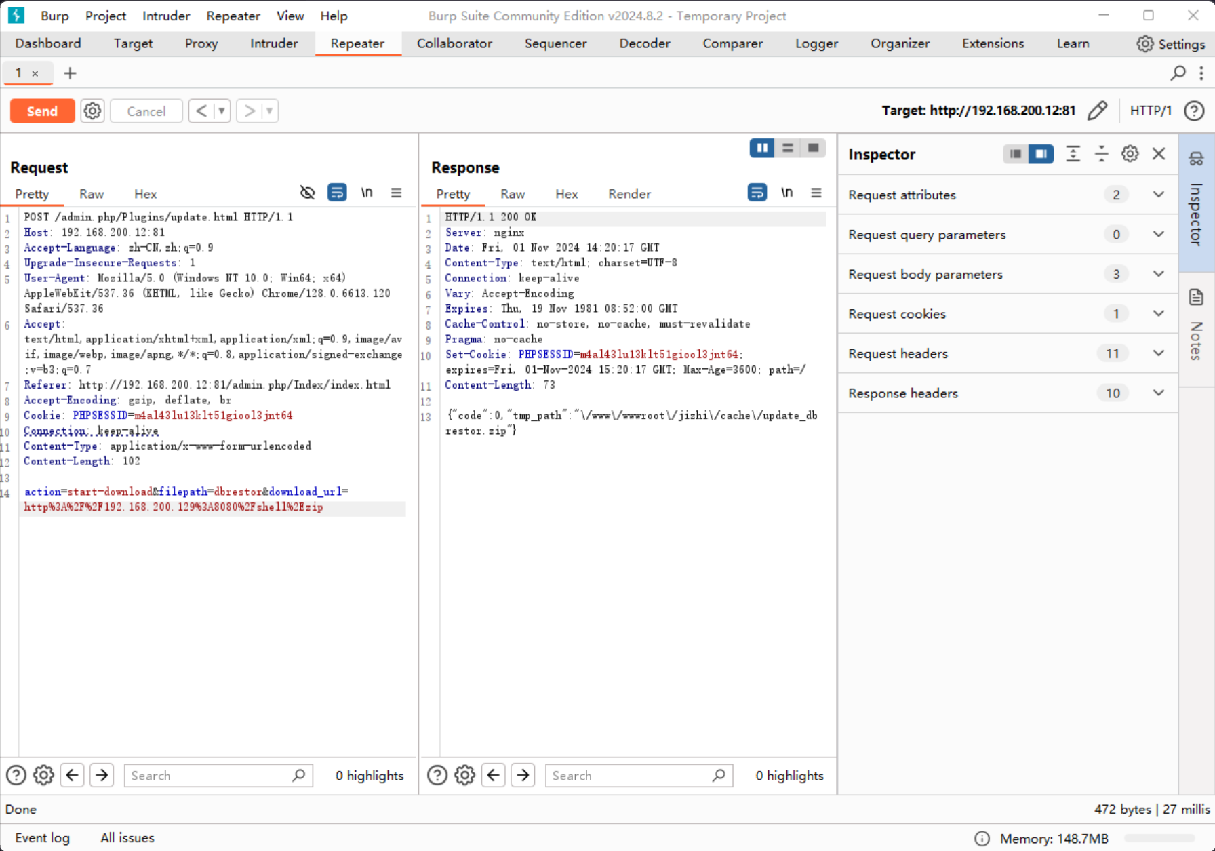The image size is (1215, 851).
Task: Select top-bottom split layout
Action: pyautogui.click(x=788, y=148)
